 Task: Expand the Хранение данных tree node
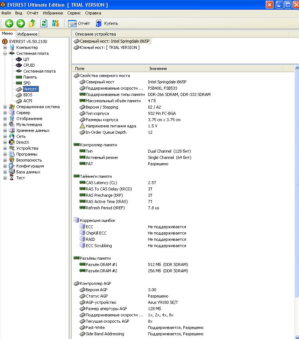coord(5,130)
